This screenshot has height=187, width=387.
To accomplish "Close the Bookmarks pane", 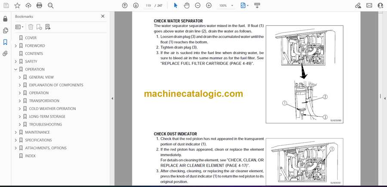I will (x=103, y=16).
